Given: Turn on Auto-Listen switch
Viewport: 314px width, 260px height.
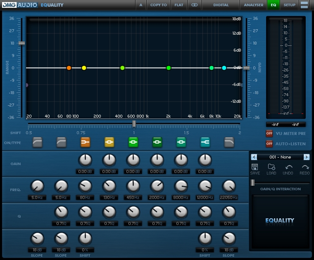Looking at the screenshot, I should (269, 144).
